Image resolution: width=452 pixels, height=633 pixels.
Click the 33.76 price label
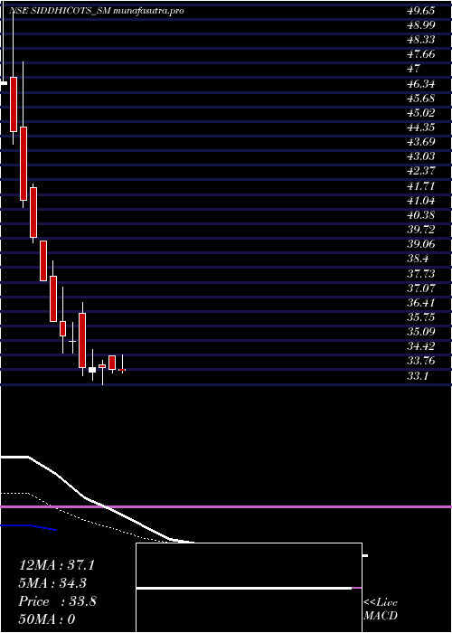(420, 361)
